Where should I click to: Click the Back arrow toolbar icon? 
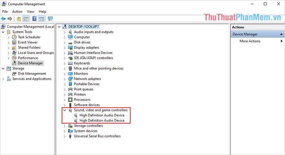pyautogui.click(x=3, y=19)
